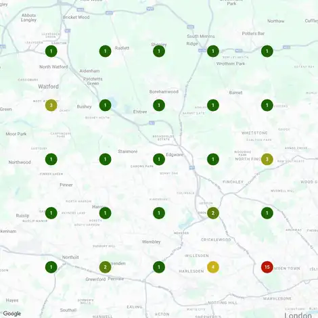Select green marker 1 covering Shenley label
This screenshot has width=318, height=318.
tap(159, 51)
